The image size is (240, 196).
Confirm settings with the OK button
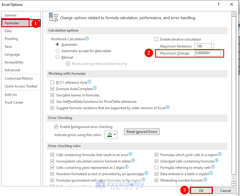[x=201, y=191]
